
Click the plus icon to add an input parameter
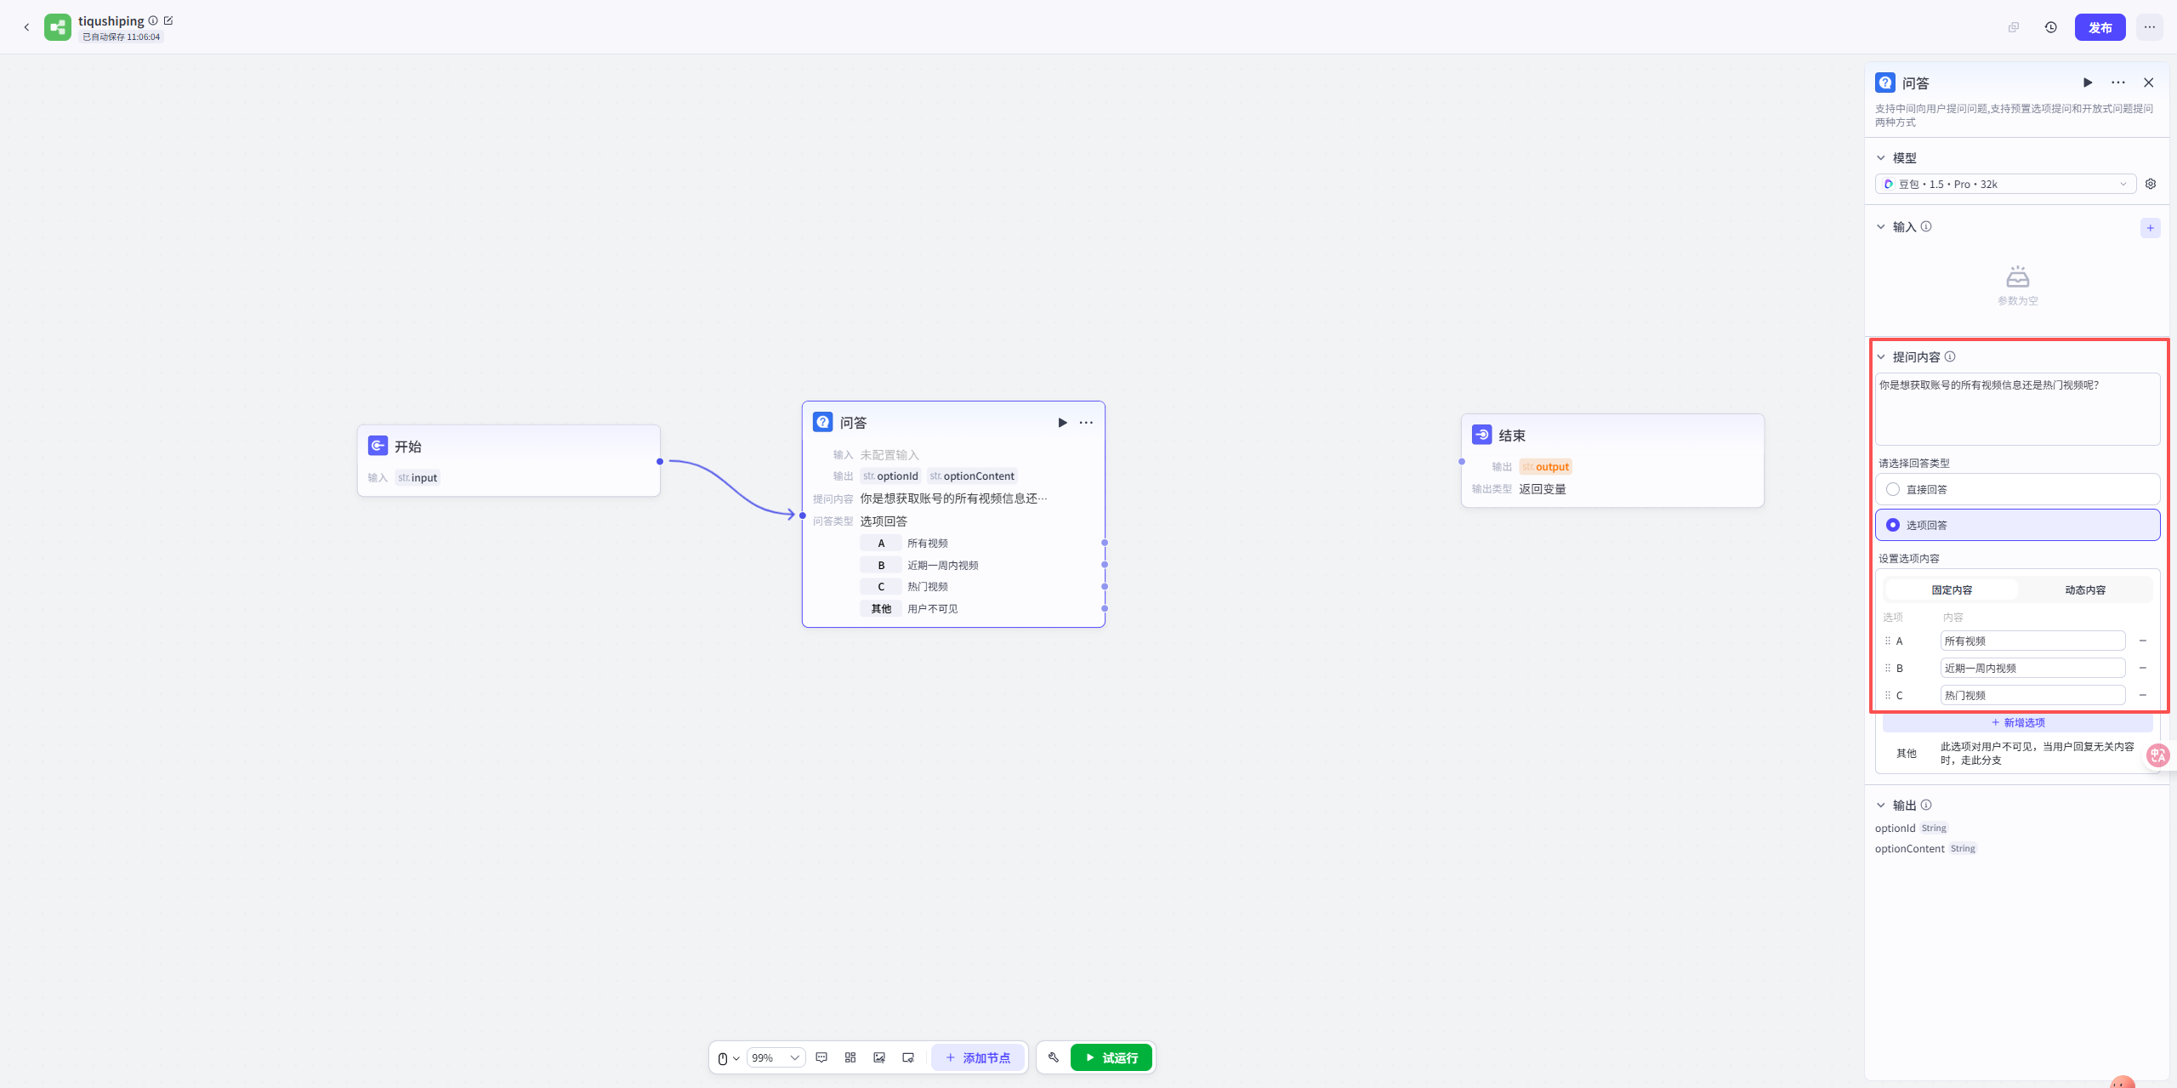[2150, 227]
